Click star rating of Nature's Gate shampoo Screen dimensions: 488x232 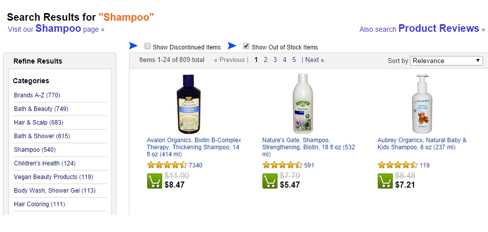click(282, 165)
